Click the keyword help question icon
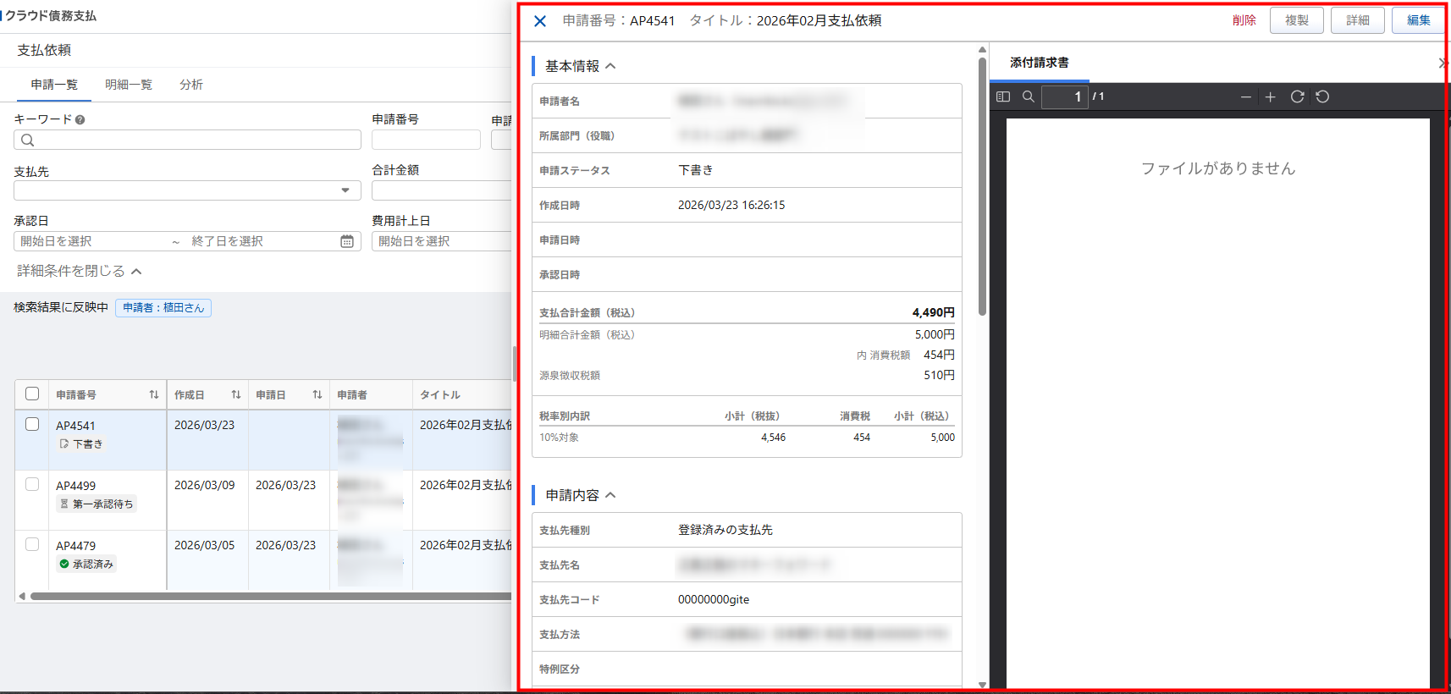 (80, 120)
